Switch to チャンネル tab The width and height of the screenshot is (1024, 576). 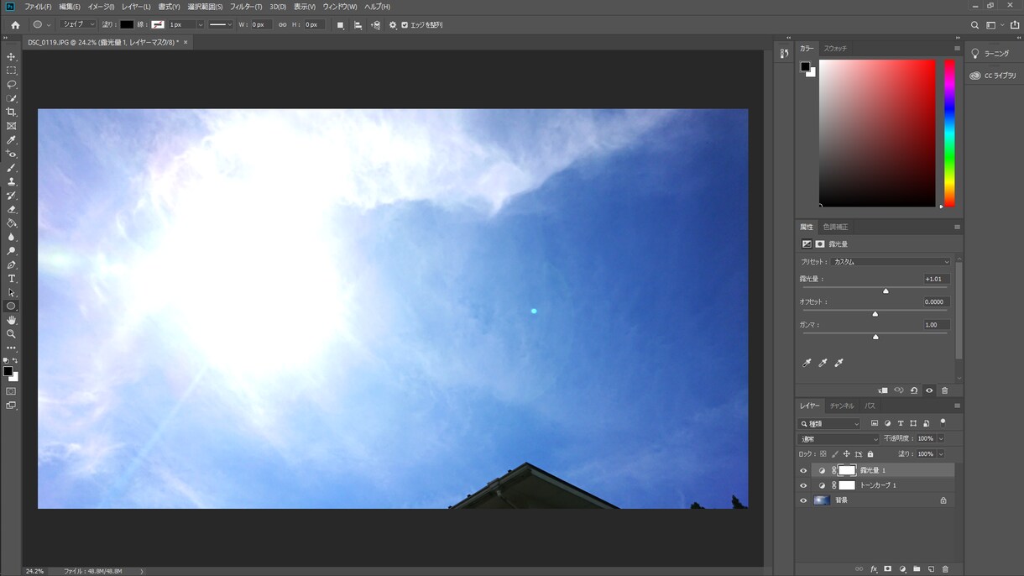pyautogui.click(x=842, y=406)
